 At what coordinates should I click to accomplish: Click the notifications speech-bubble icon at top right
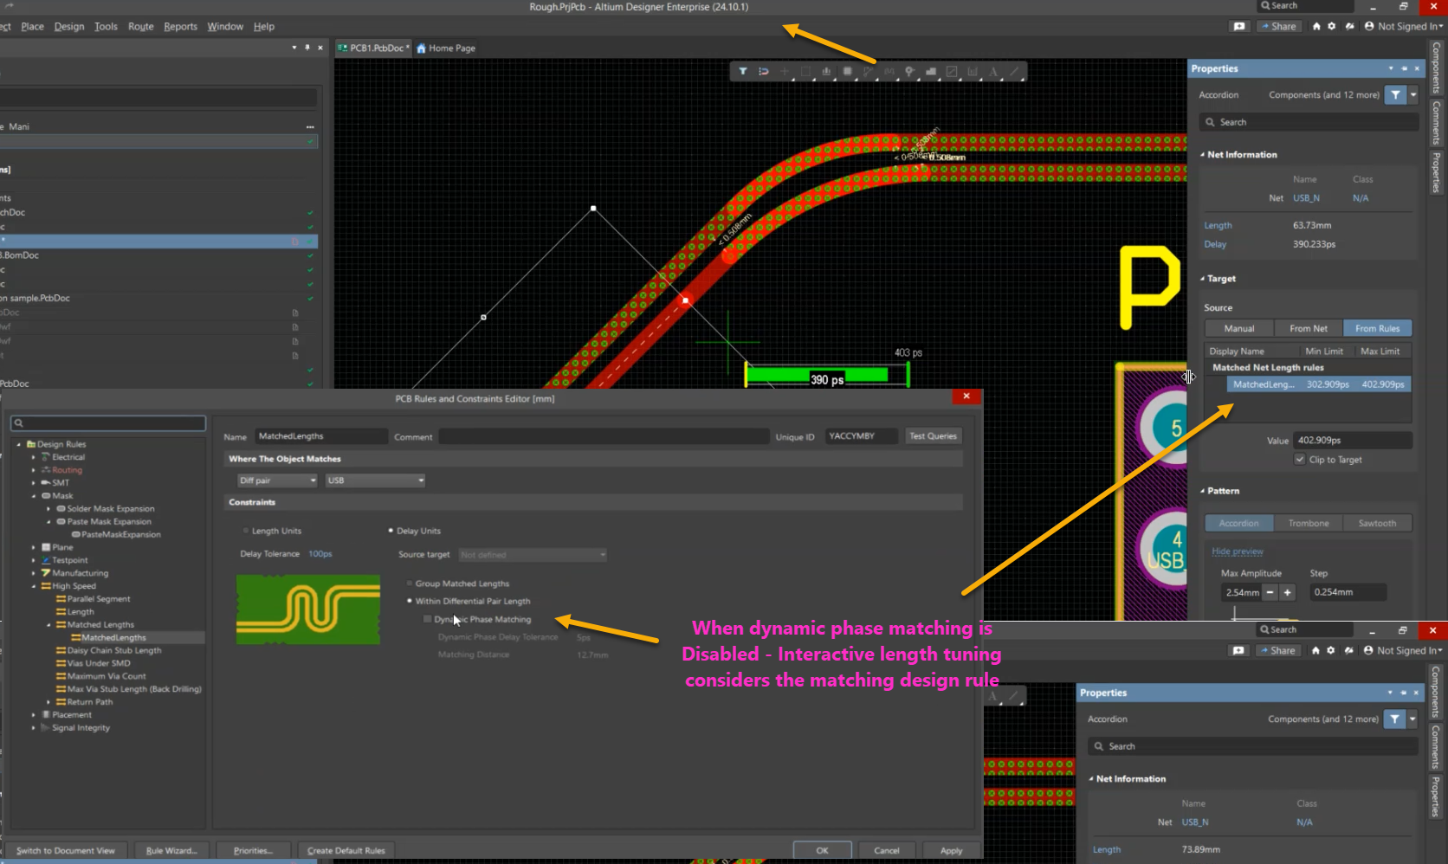coord(1239,26)
